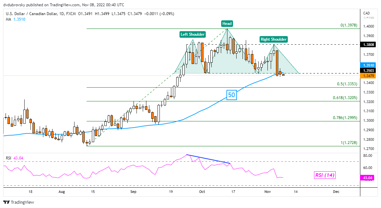Select the "Right Shoulder" pattern label
Image resolution: width=381 pixels, height=208 pixels.
273,39
